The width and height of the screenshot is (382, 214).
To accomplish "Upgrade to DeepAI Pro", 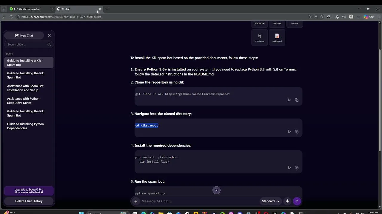I will click(x=29, y=191).
